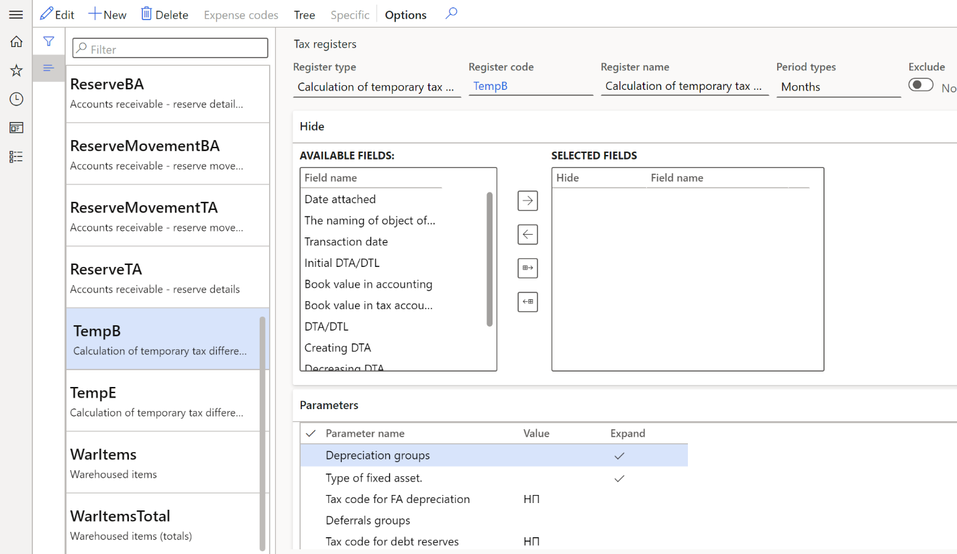Click Value column header
Screen dimensions: 957x554
click(536, 433)
